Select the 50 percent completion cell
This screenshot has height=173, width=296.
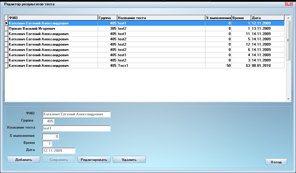coord(219,66)
